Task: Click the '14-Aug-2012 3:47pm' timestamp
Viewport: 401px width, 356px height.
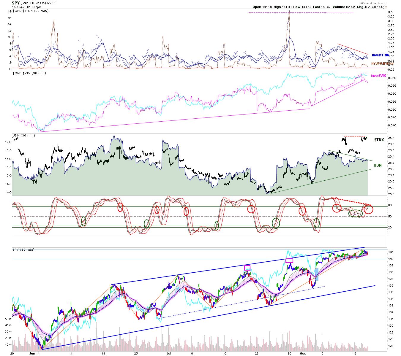Action: pyautogui.click(x=26, y=7)
